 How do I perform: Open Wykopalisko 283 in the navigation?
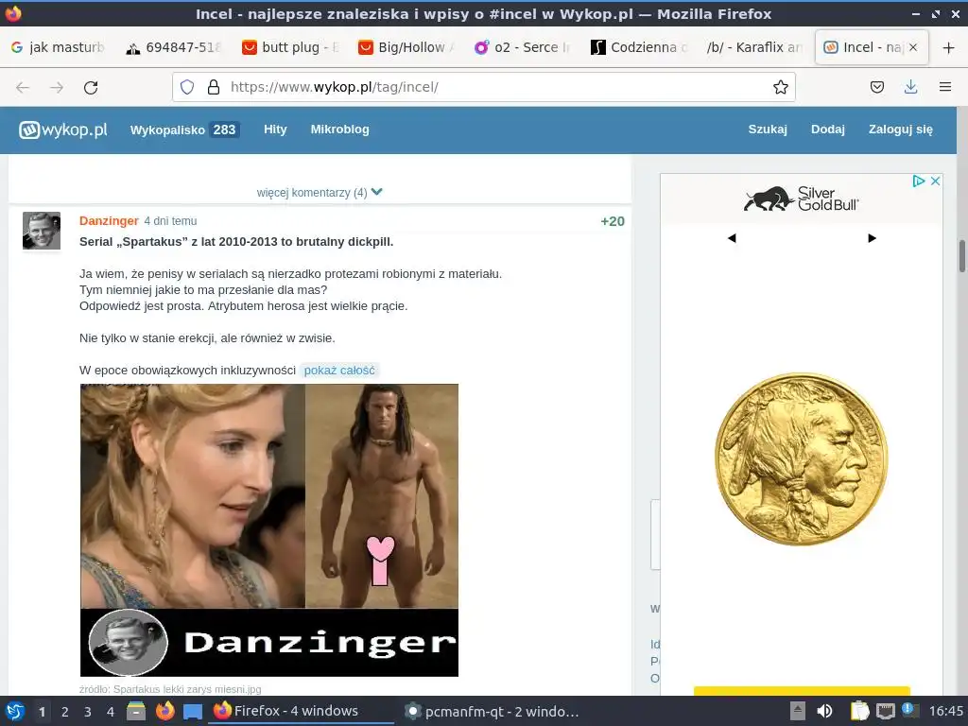(x=184, y=130)
